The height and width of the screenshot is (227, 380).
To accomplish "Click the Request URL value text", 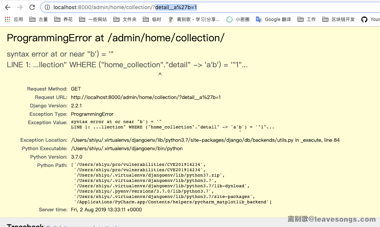I will click(x=146, y=97).
